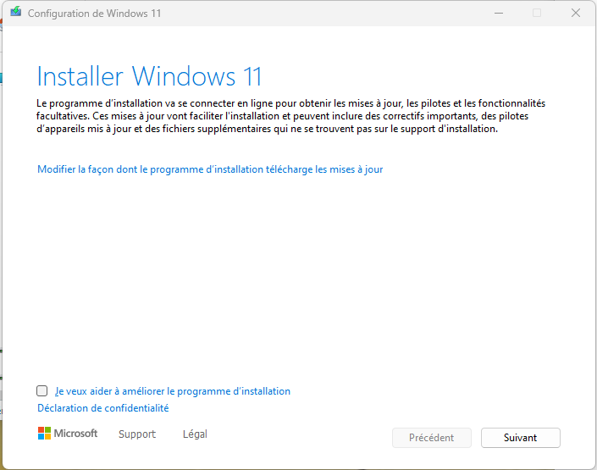
Task: Close the Configuration de Windows 11 window
Action: (576, 13)
